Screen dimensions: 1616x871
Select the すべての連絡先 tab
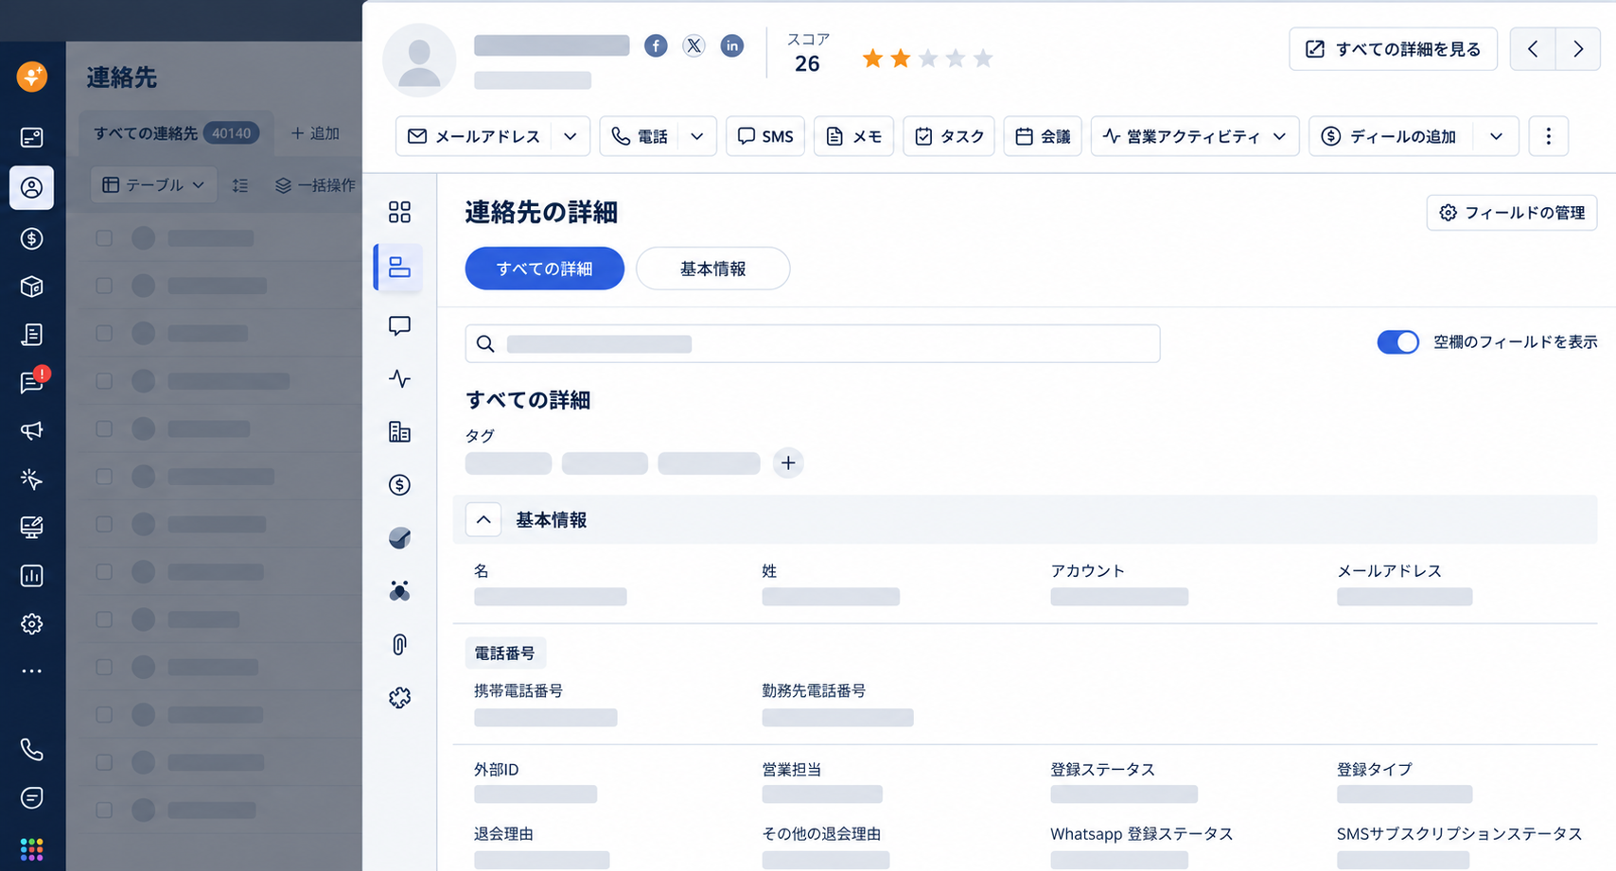tap(176, 133)
